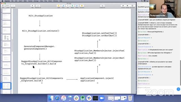Open the Arrange menu

point(36,1)
